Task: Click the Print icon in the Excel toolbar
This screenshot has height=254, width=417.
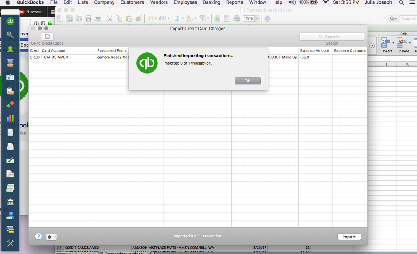Action: point(98,18)
